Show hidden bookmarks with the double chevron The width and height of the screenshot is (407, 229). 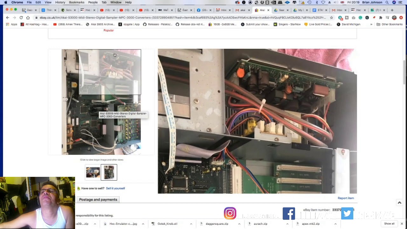coord(371,24)
